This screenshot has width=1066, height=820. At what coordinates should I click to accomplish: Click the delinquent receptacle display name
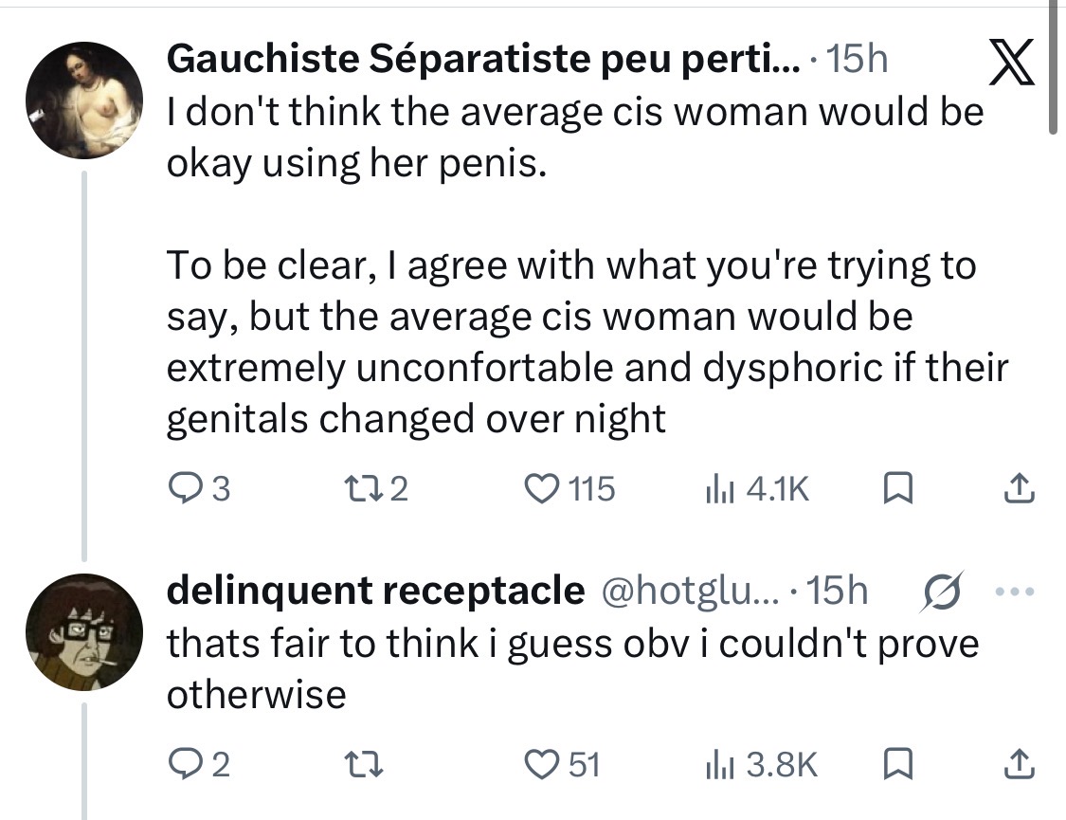coord(376,591)
